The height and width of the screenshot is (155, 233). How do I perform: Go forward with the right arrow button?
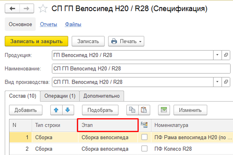[27, 9]
